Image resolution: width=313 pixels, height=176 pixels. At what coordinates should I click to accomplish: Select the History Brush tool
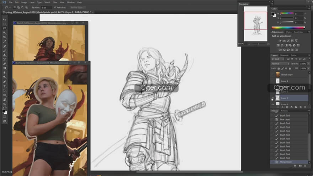4,59
